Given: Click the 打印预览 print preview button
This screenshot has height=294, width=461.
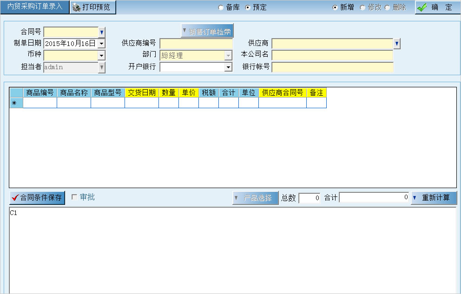Looking at the screenshot, I should pos(92,7).
